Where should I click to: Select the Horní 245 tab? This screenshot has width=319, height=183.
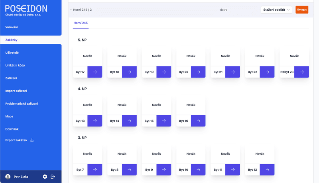[x=81, y=23]
